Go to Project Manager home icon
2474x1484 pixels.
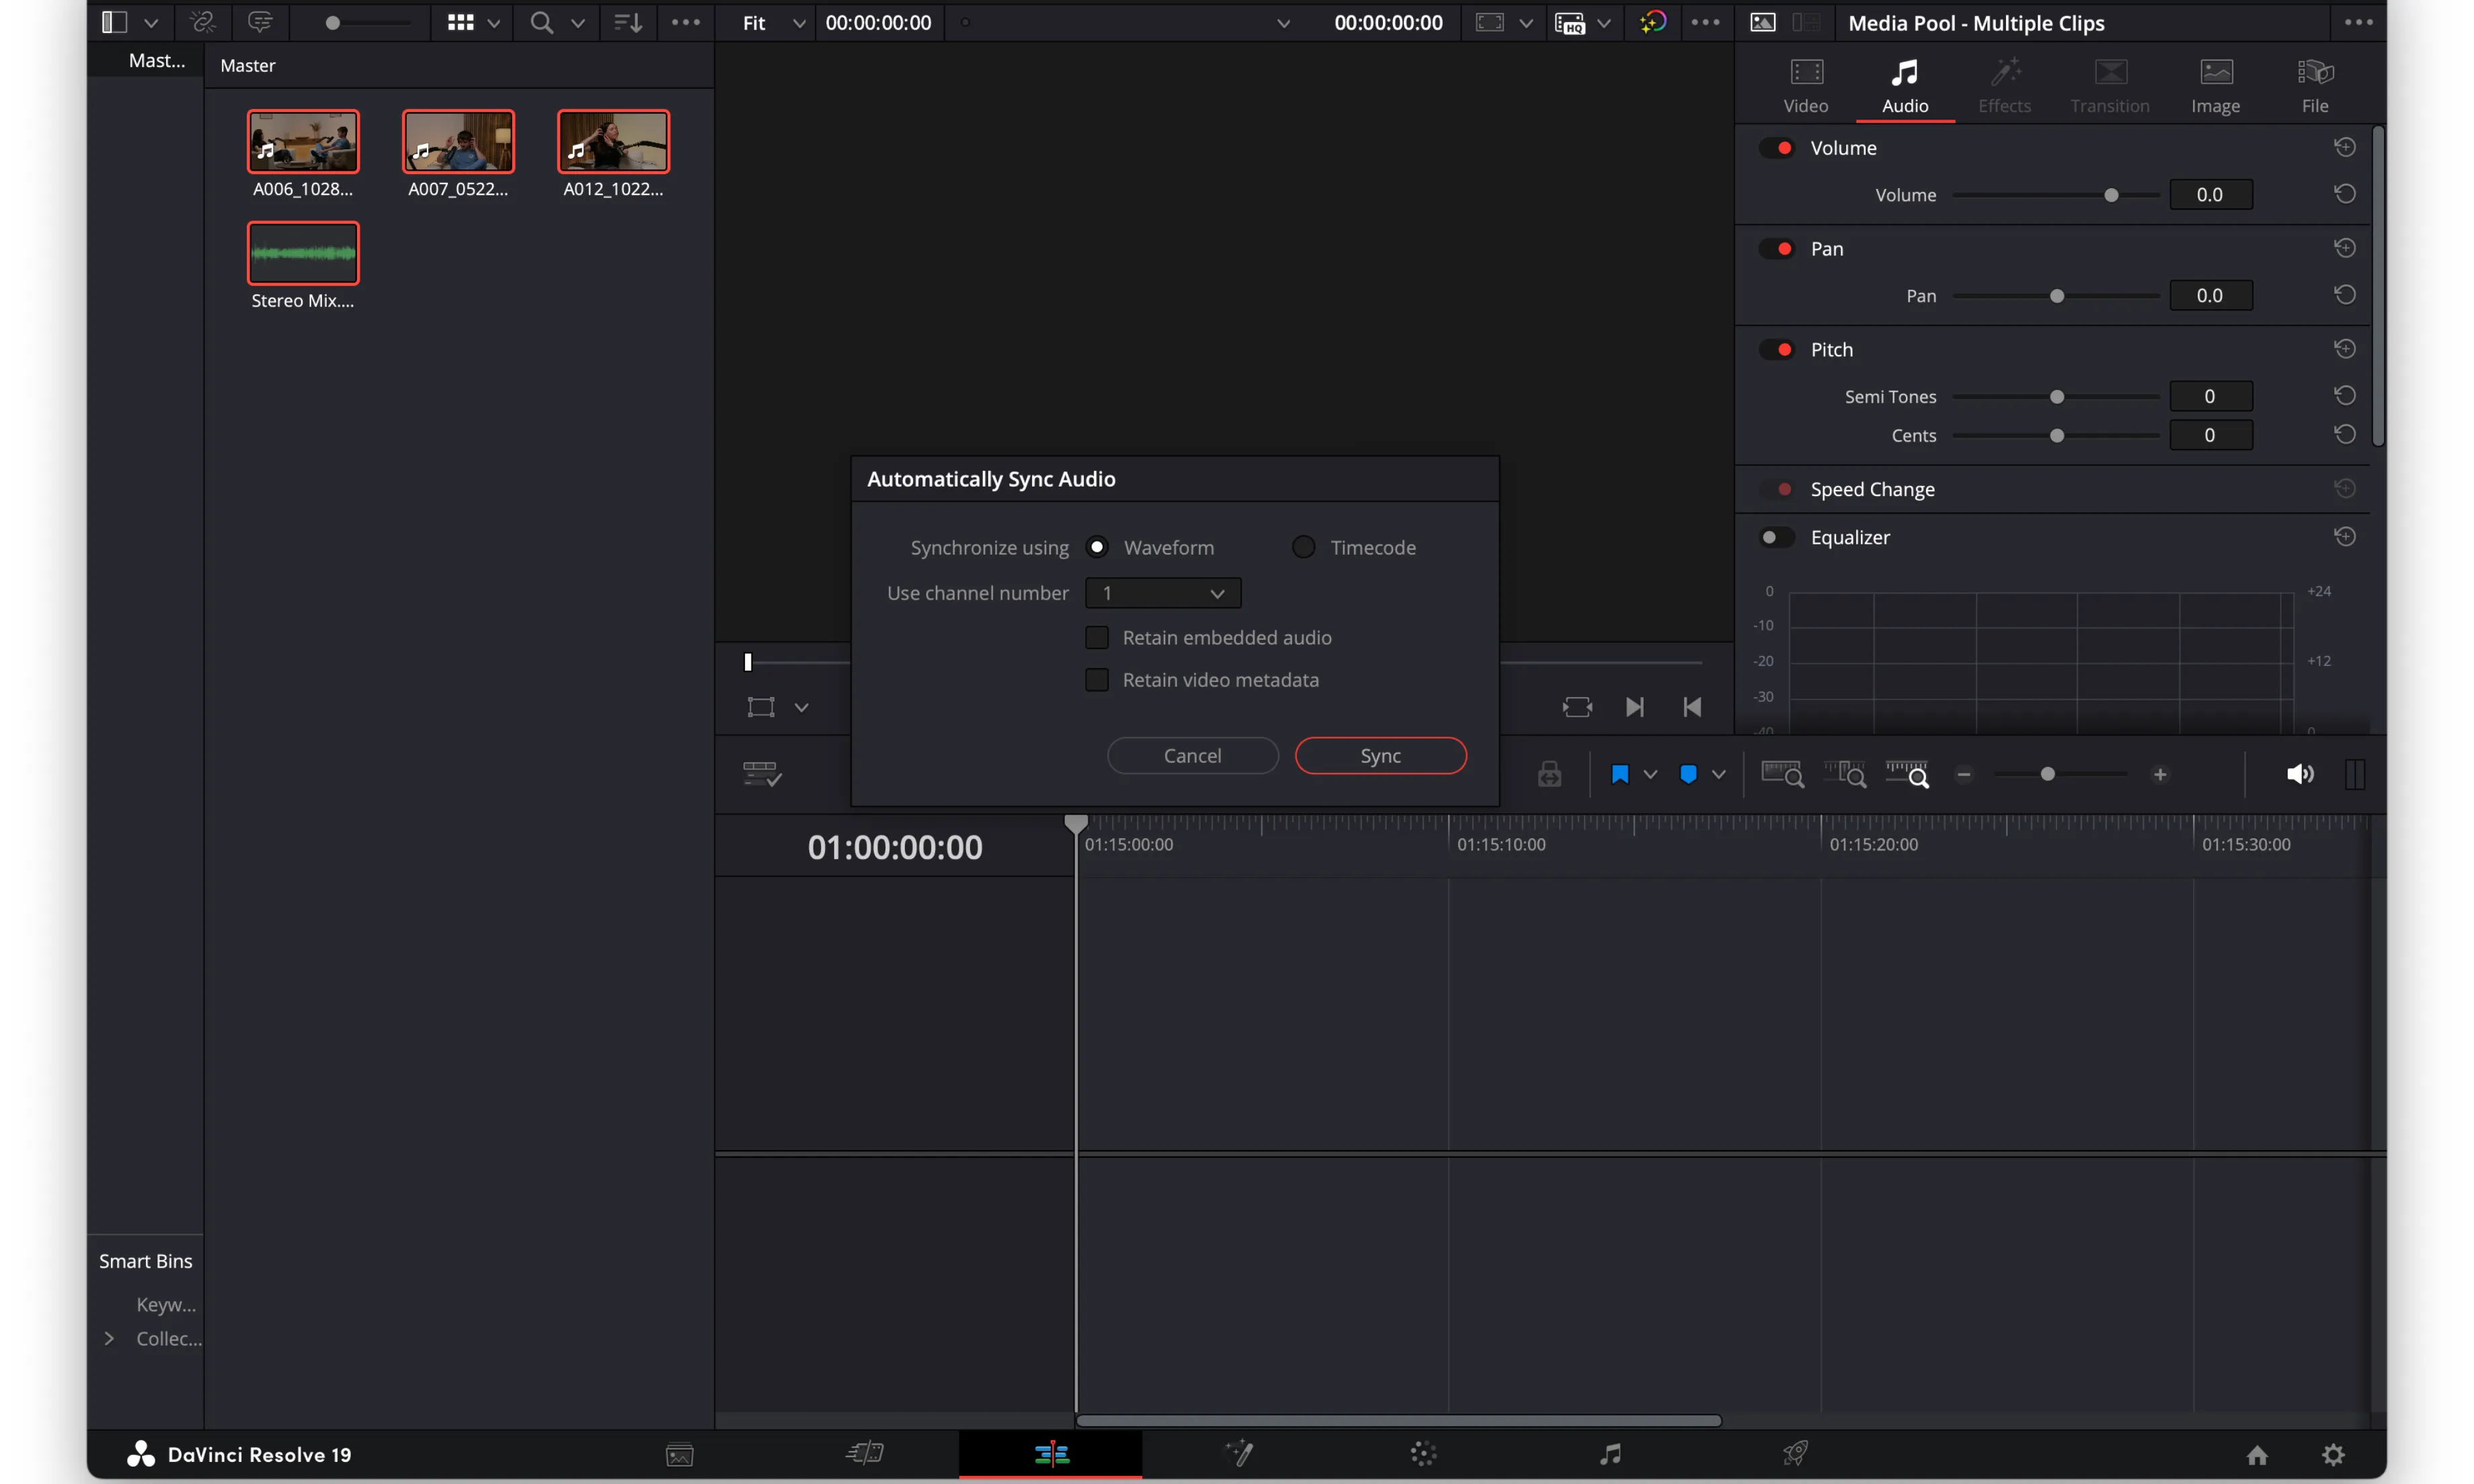[2257, 1455]
